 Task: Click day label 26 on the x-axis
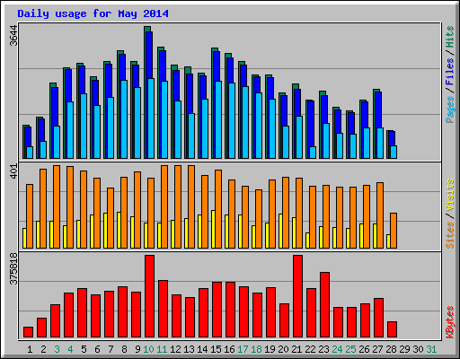(364, 349)
